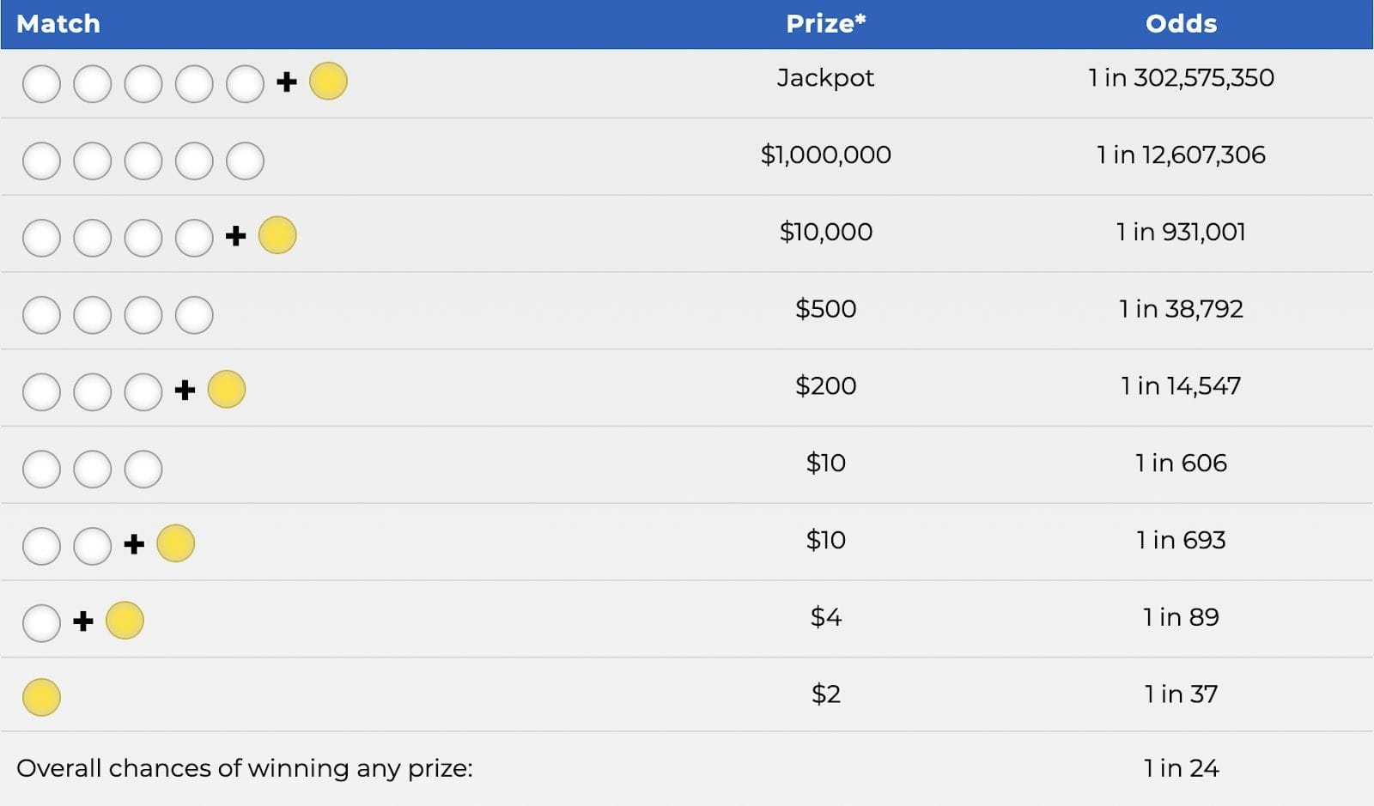1374x806 pixels.
Task: Click the plus sign in the Jackpot row
Action: coord(287,82)
